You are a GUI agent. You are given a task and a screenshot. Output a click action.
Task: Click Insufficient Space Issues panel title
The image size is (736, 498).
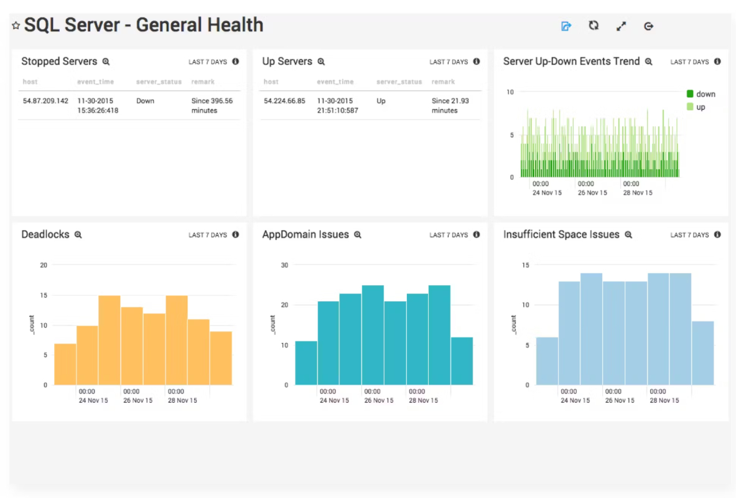click(561, 235)
